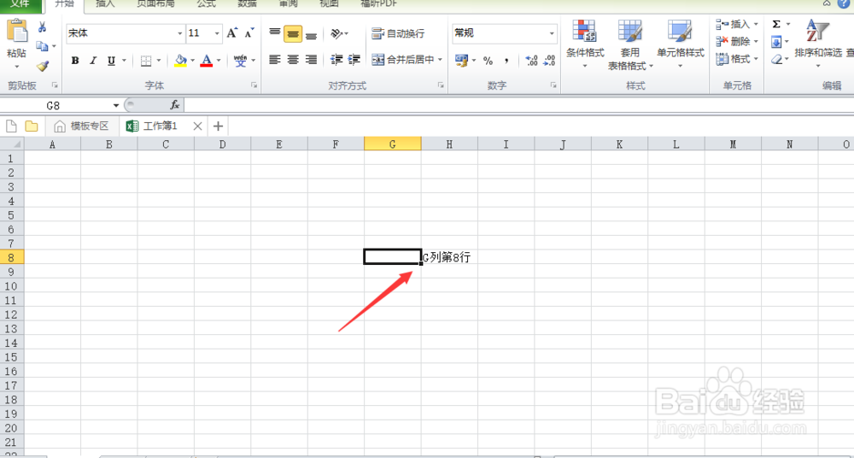The image size is (854, 458).
Task: Close the 工作簿1 tab with its X
Action: point(198,126)
